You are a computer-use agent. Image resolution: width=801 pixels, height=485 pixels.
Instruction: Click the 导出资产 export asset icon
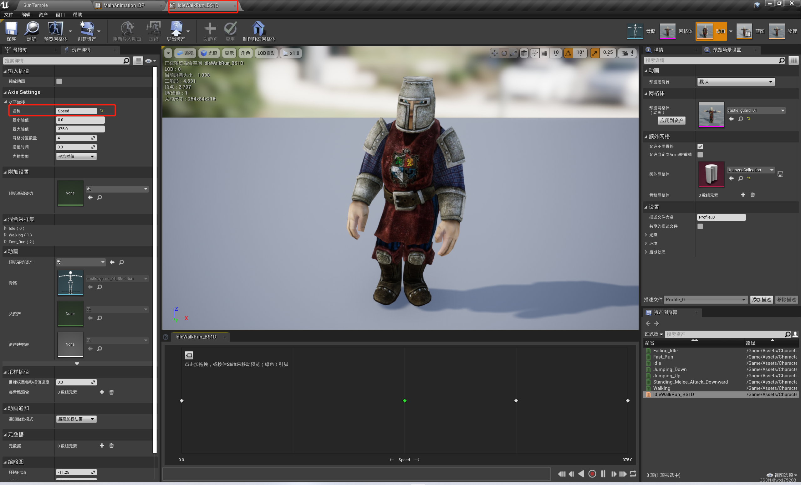coord(176,31)
